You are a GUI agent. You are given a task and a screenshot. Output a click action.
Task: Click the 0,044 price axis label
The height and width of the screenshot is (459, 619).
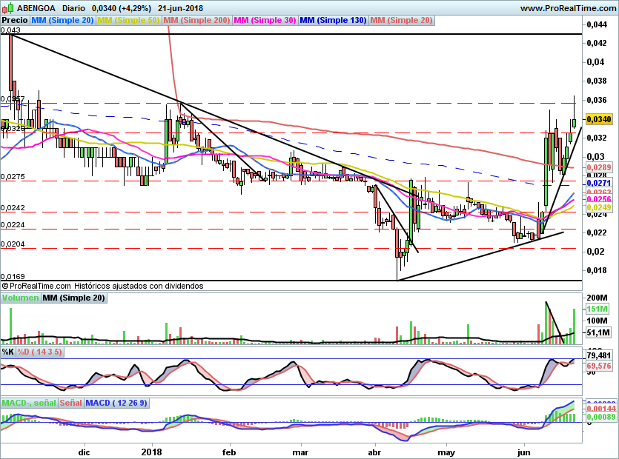click(x=597, y=25)
